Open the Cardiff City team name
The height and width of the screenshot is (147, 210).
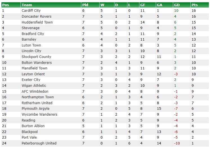click(x=31, y=11)
